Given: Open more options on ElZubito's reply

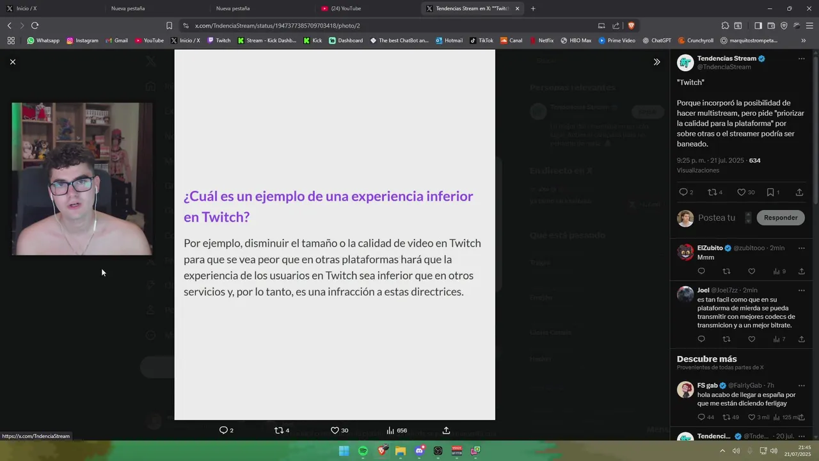Looking at the screenshot, I should (x=801, y=248).
